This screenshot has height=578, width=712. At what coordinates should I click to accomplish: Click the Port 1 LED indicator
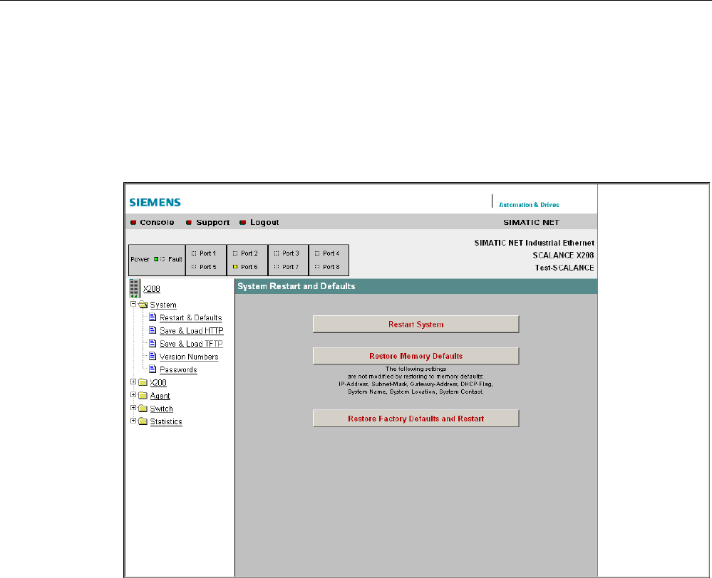coord(194,253)
